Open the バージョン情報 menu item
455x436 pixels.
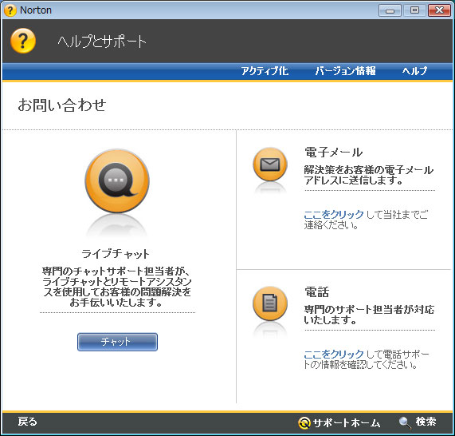point(345,71)
